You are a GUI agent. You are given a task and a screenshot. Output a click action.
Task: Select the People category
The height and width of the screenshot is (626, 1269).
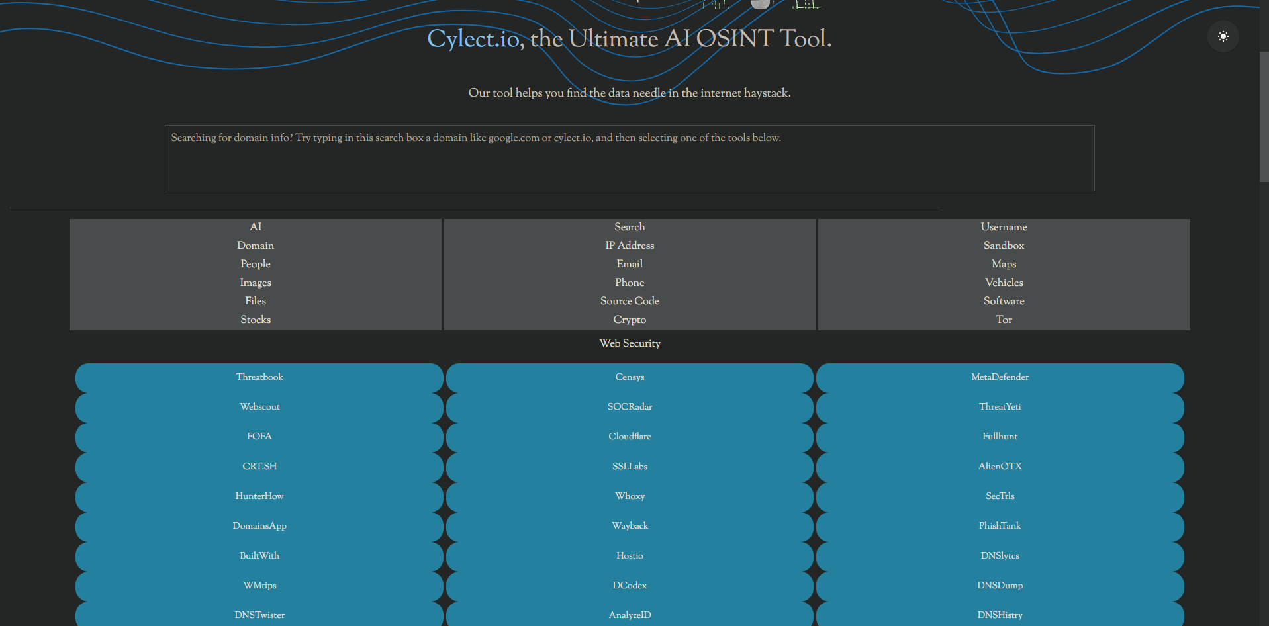pyautogui.click(x=256, y=264)
